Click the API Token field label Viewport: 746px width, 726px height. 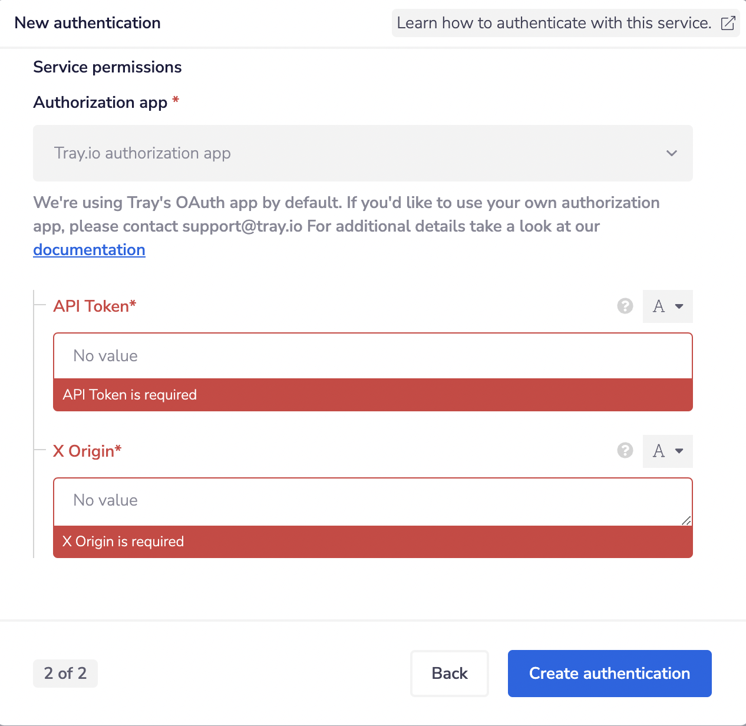tap(94, 306)
